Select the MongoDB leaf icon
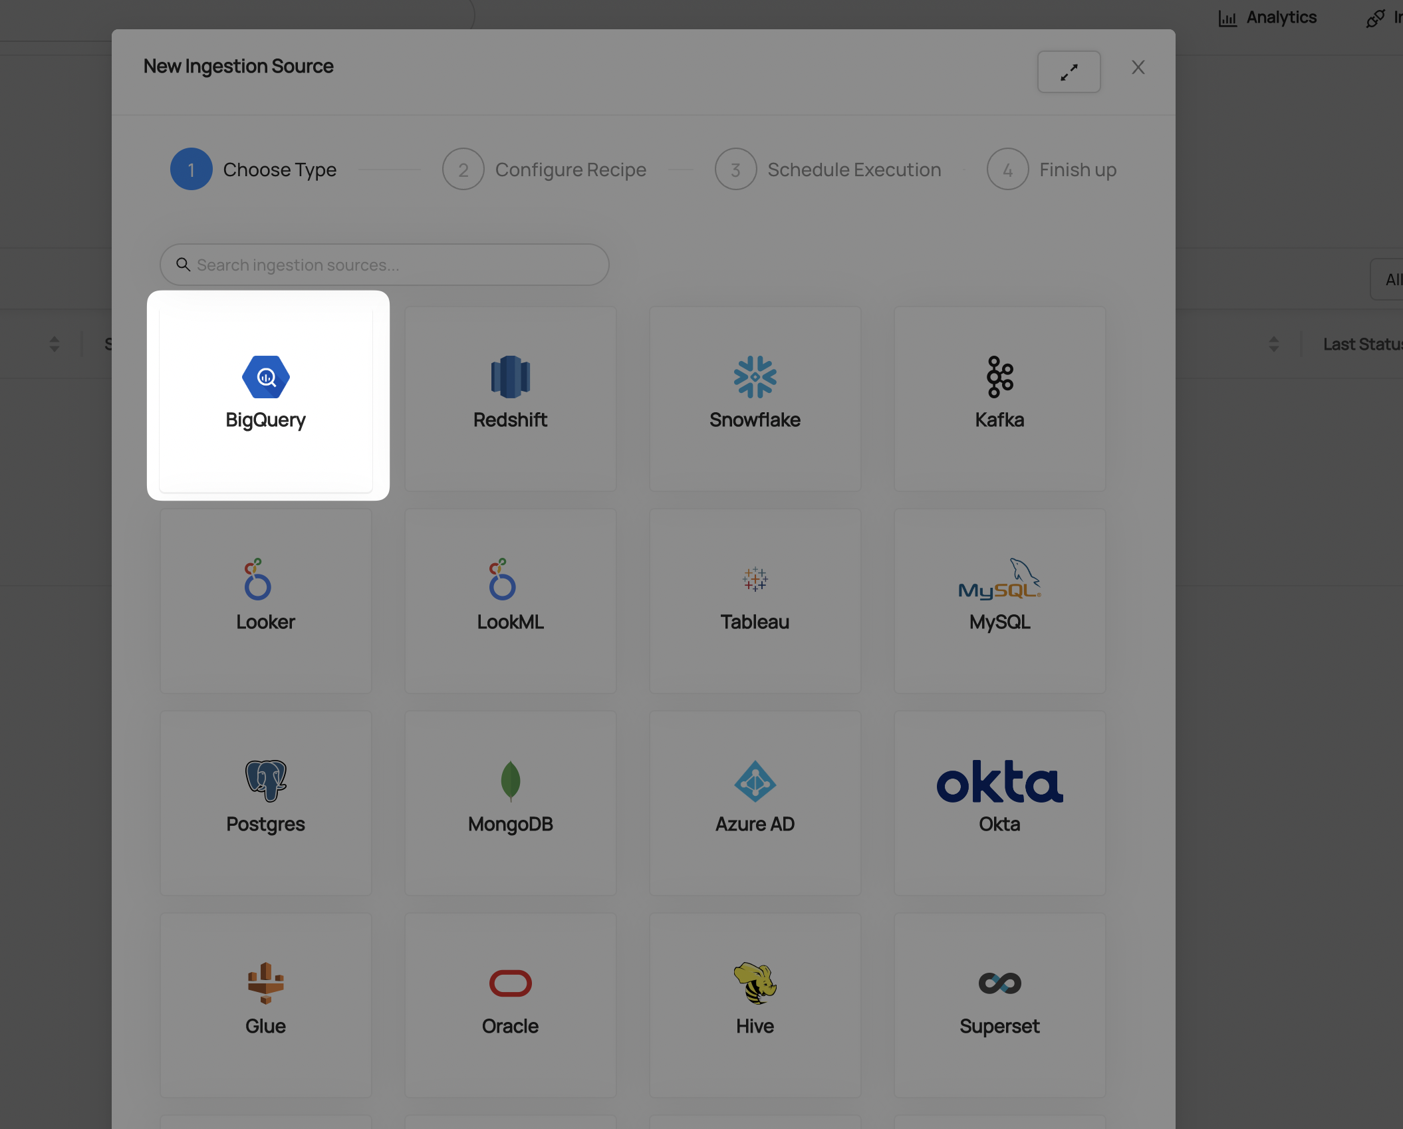Image resolution: width=1403 pixels, height=1129 pixels. 510,781
